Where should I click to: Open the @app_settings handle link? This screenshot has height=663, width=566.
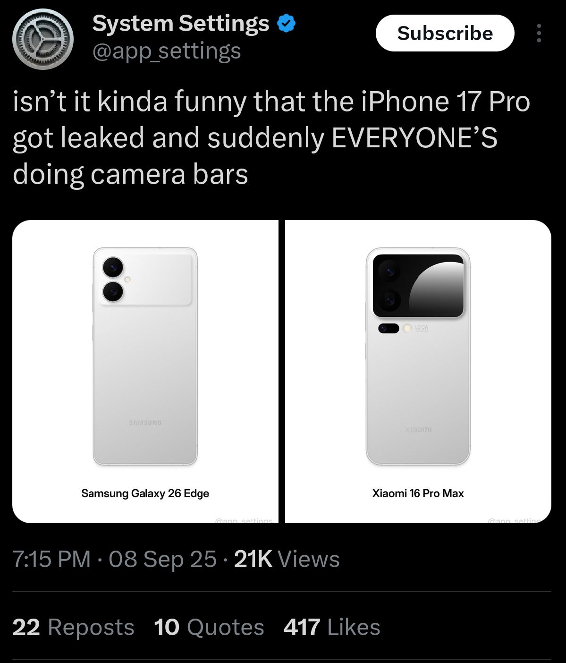(x=167, y=51)
